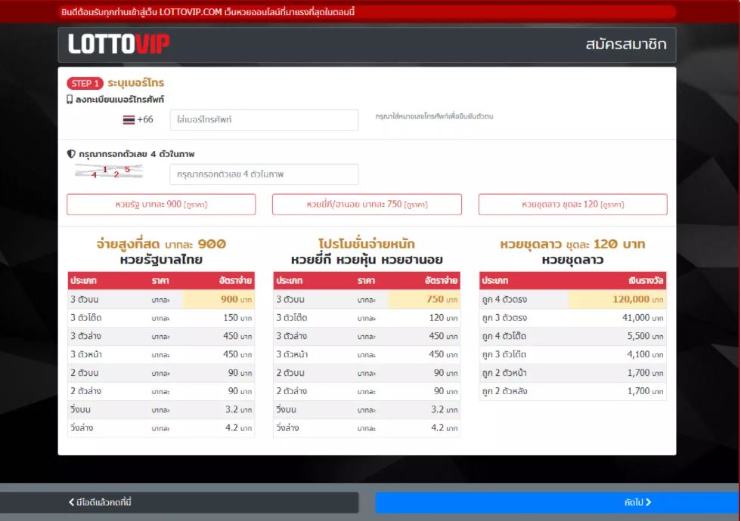The width and height of the screenshot is (741, 521).
Task: Click the หวยชุดลาว ชุดละ 120 บาท heading
Action: click(573, 244)
